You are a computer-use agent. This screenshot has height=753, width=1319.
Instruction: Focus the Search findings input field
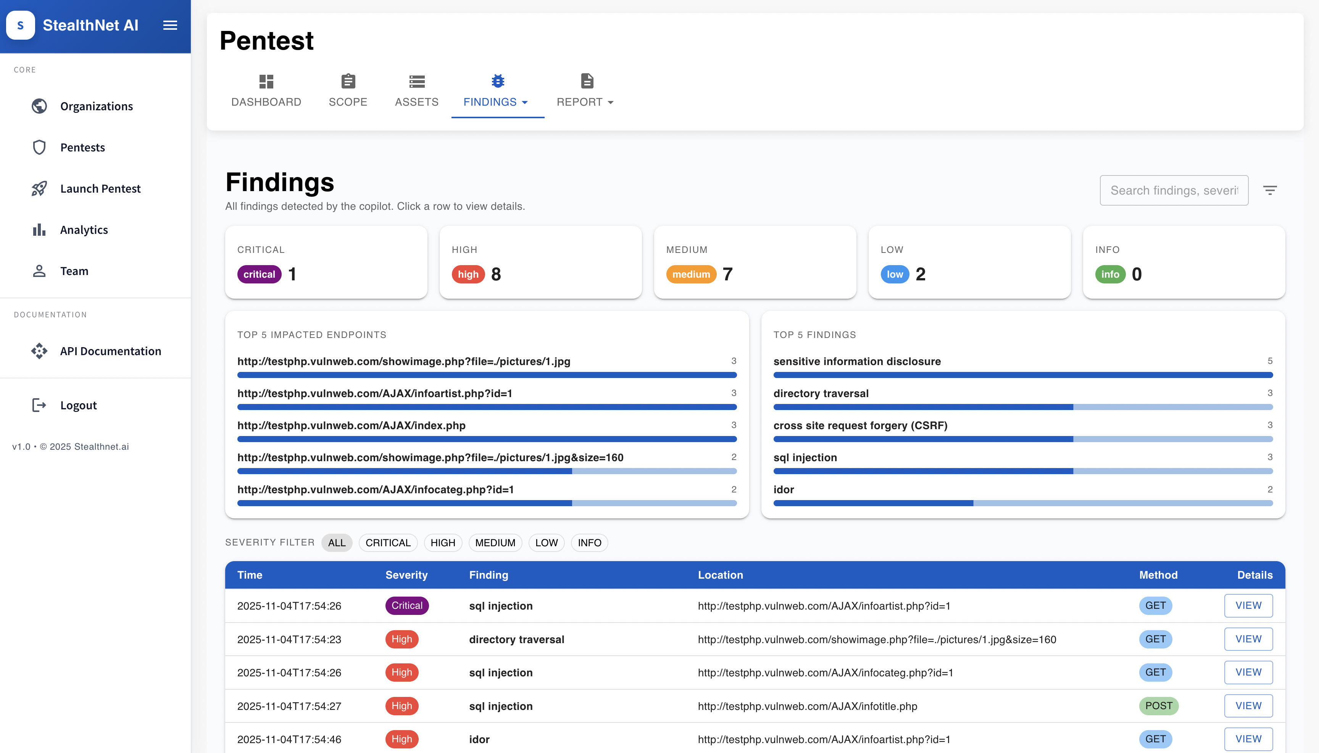(1174, 190)
